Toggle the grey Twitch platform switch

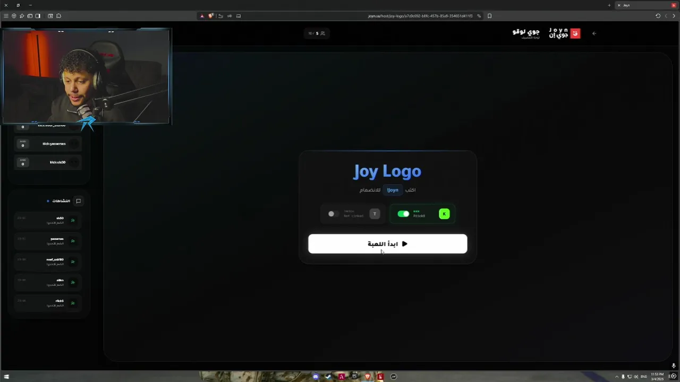pos(333,214)
